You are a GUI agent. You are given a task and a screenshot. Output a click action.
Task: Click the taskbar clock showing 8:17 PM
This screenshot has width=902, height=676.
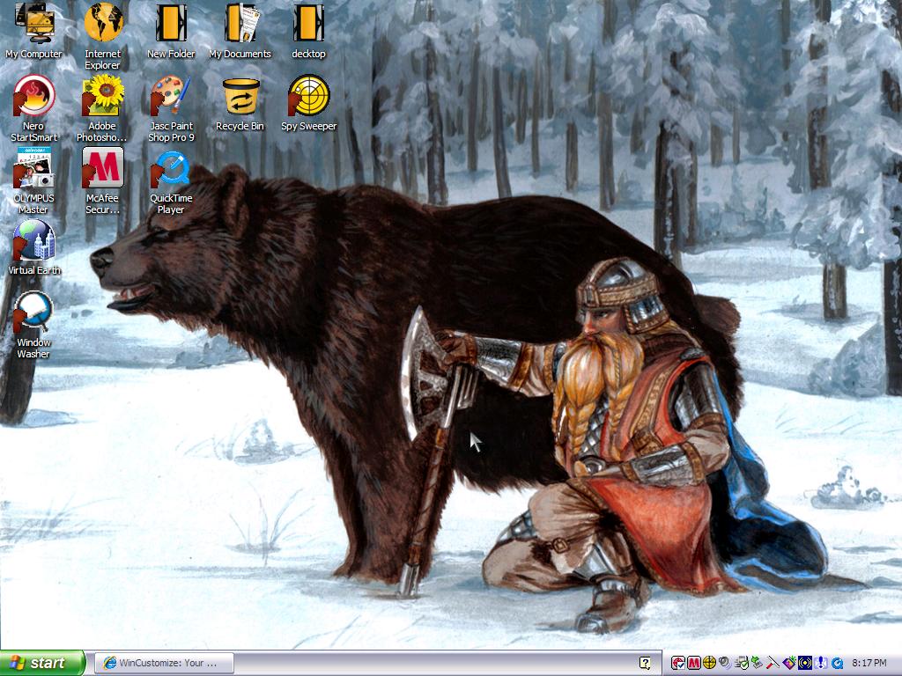coord(869,663)
